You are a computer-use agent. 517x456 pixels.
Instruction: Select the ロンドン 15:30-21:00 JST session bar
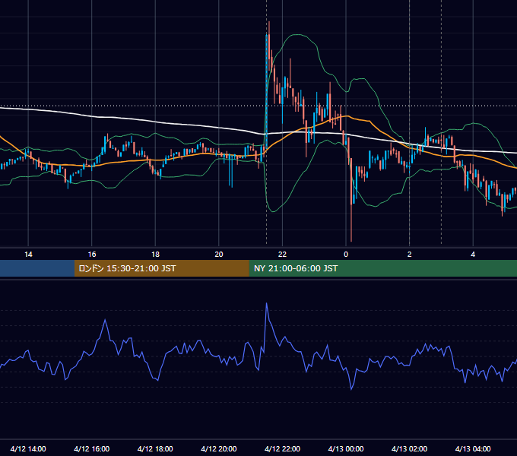pyautogui.click(x=161, y=268)
